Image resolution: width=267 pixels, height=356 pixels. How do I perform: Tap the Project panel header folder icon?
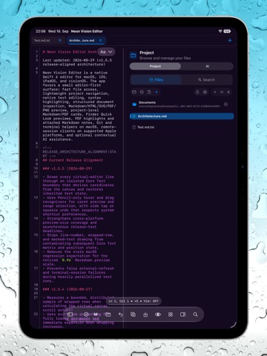[x=133, y=55]
